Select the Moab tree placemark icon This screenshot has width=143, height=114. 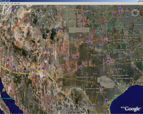[x=28, y=15]
